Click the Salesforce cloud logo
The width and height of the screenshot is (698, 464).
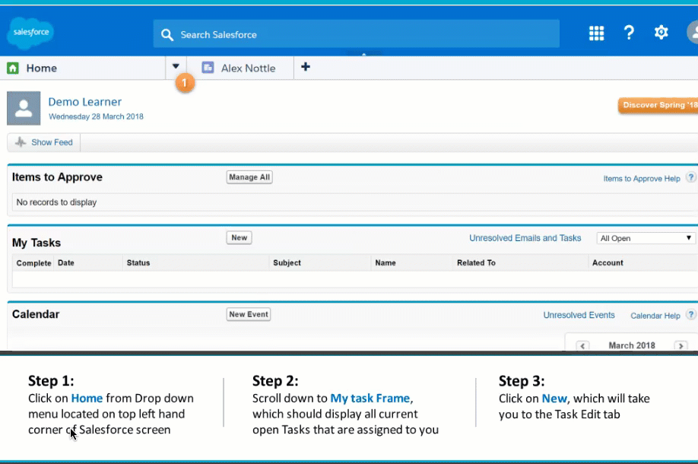click(x=30, y=33)
